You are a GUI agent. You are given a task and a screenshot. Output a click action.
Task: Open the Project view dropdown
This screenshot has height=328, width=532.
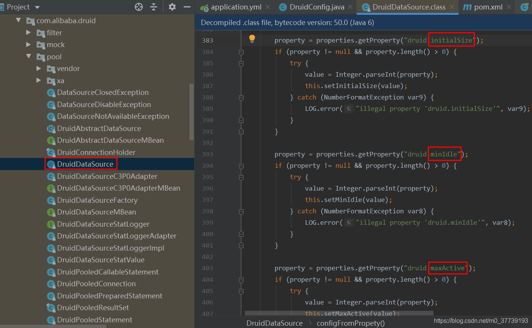(37, 7)
